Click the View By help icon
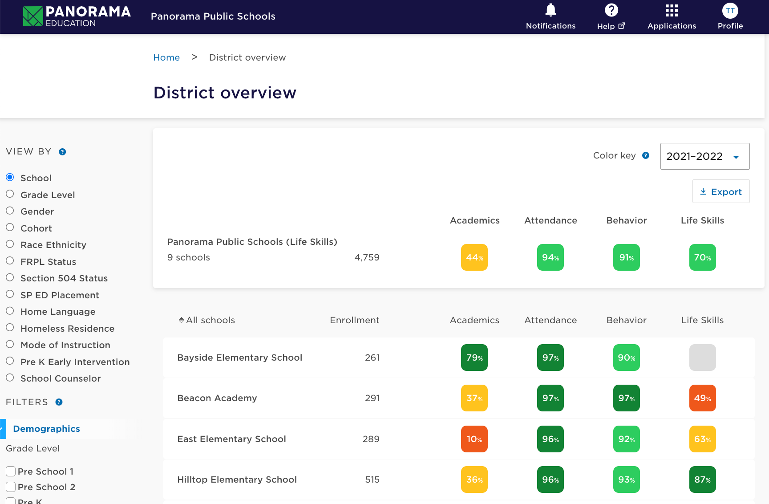 click(x=63, y=152)
